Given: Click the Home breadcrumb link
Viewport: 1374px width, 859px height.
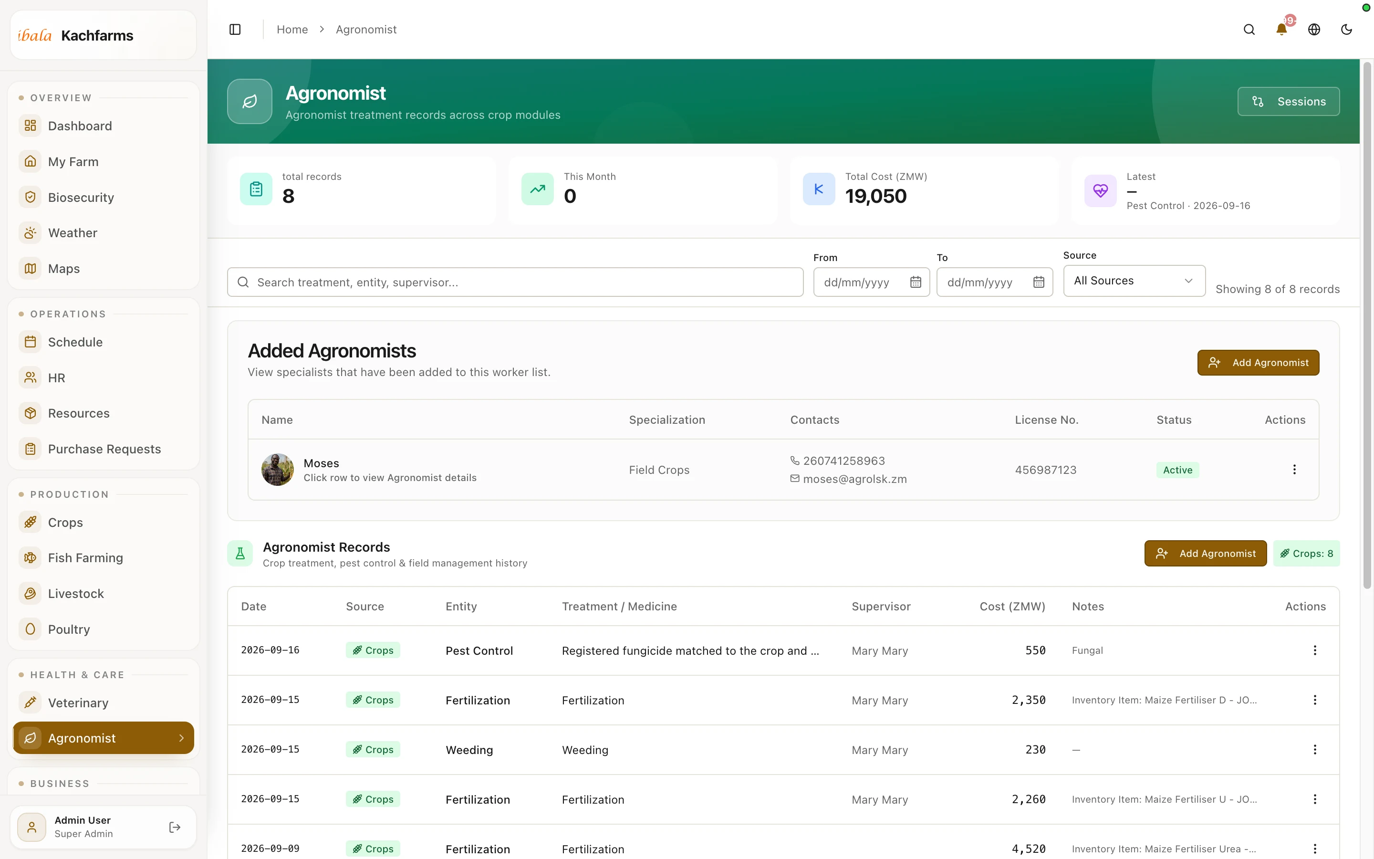Looking at the screenshot, I should point(292,30).
